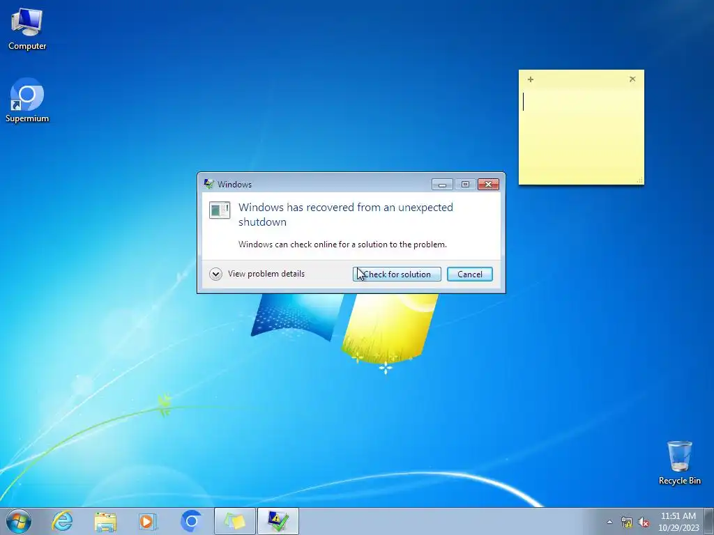Open the Supermium browser shortcut

[x=27, y=100]
